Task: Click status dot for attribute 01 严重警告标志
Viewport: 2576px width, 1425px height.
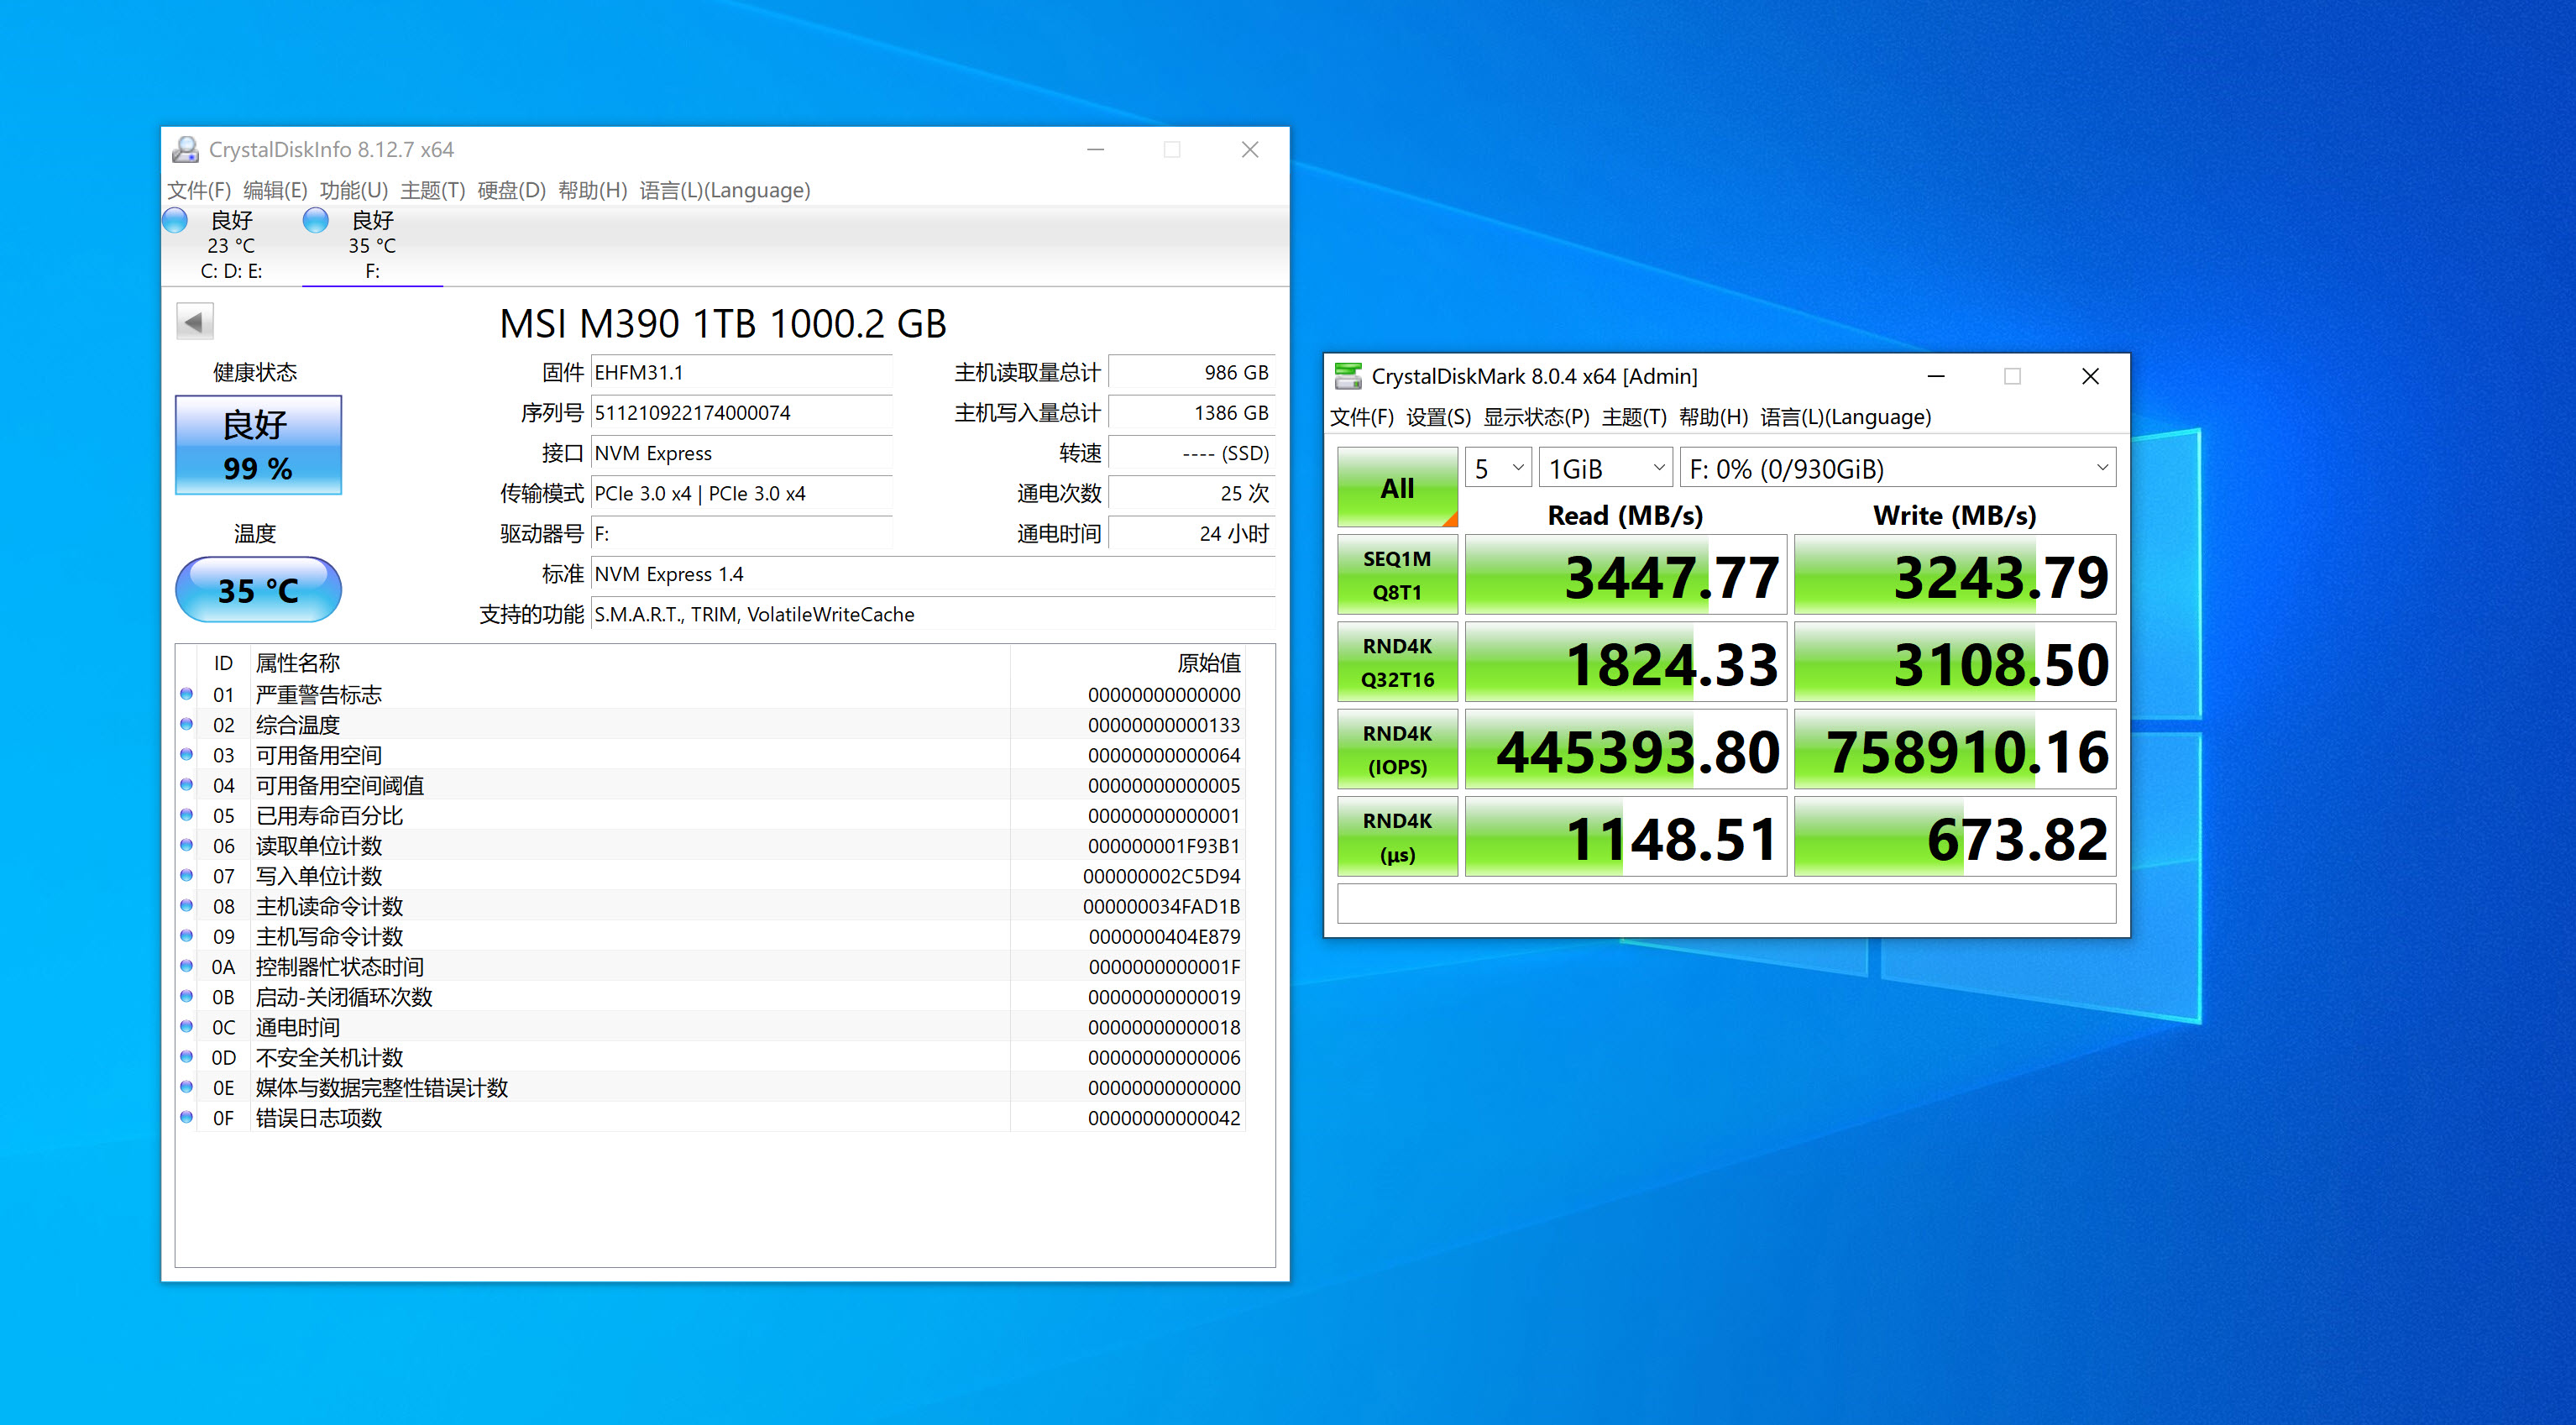Action: pyautogui.click(x=187, y=694)
